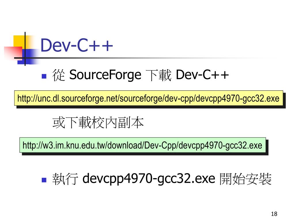Click the red gradient square decoration
Image resolution: width=295 pixels, height=221 pixels.
click(x=13, y=53)
